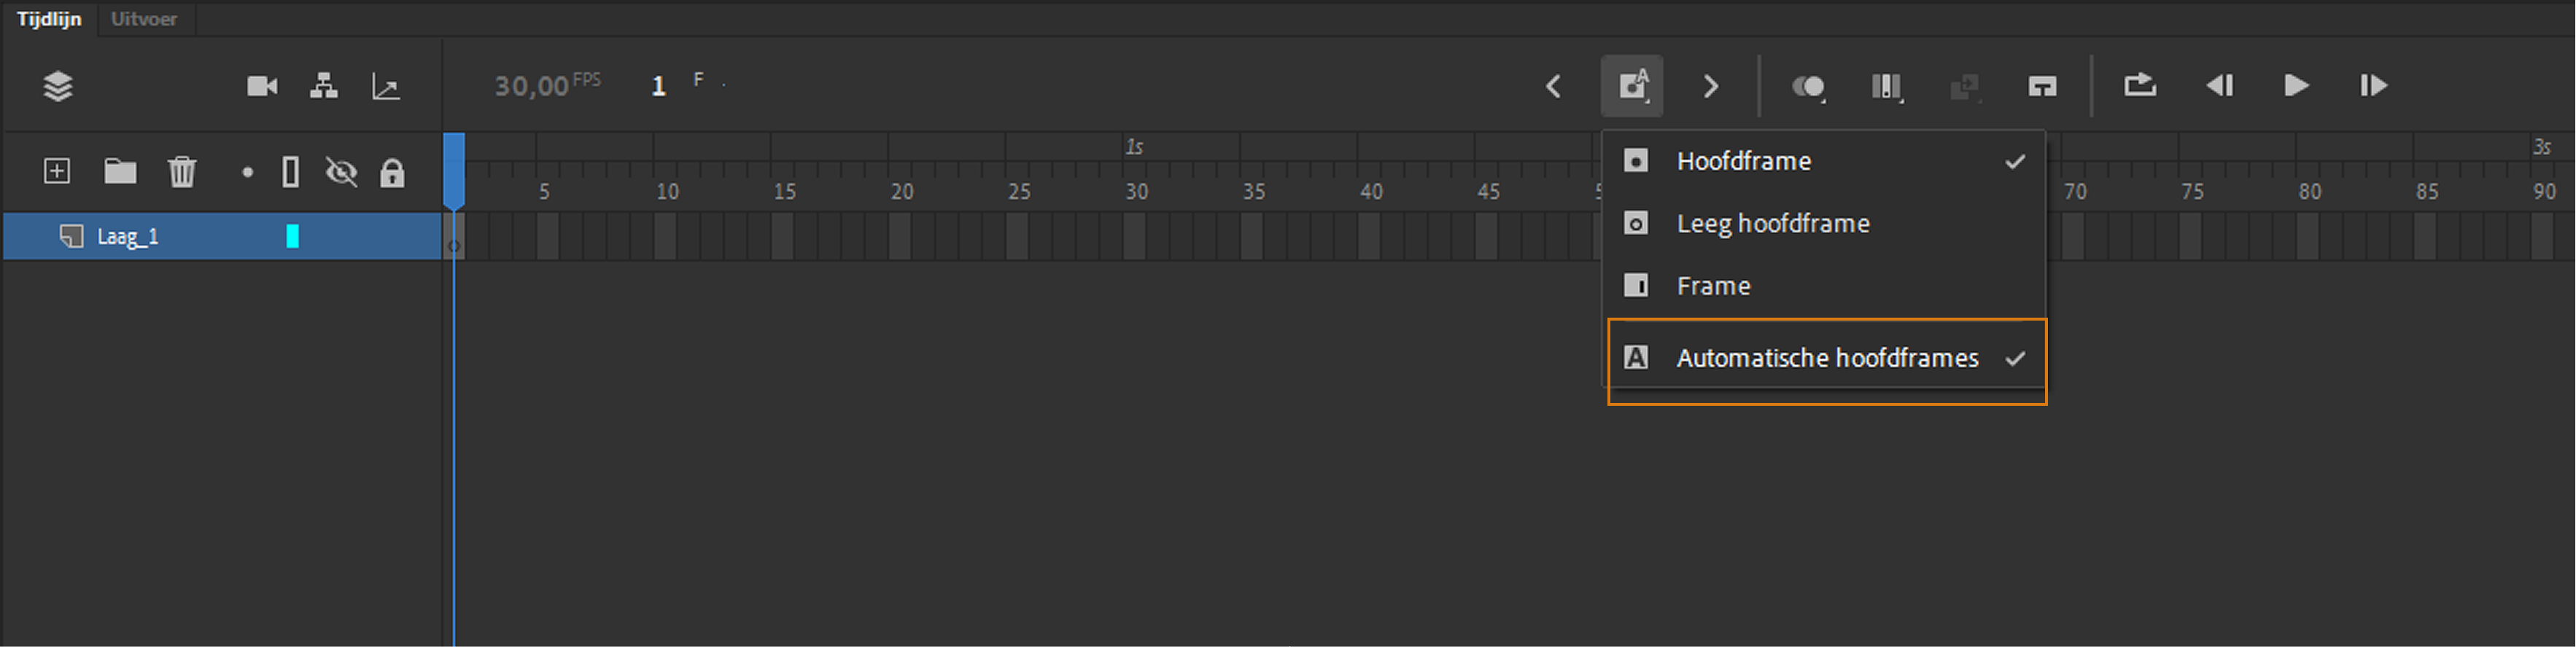
Task: Delete layer with trash icon
Action: click(x=182, y=172)
